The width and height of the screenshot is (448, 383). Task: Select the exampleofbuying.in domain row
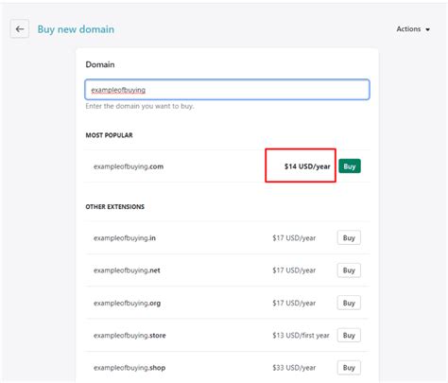(x=227, y=237)
